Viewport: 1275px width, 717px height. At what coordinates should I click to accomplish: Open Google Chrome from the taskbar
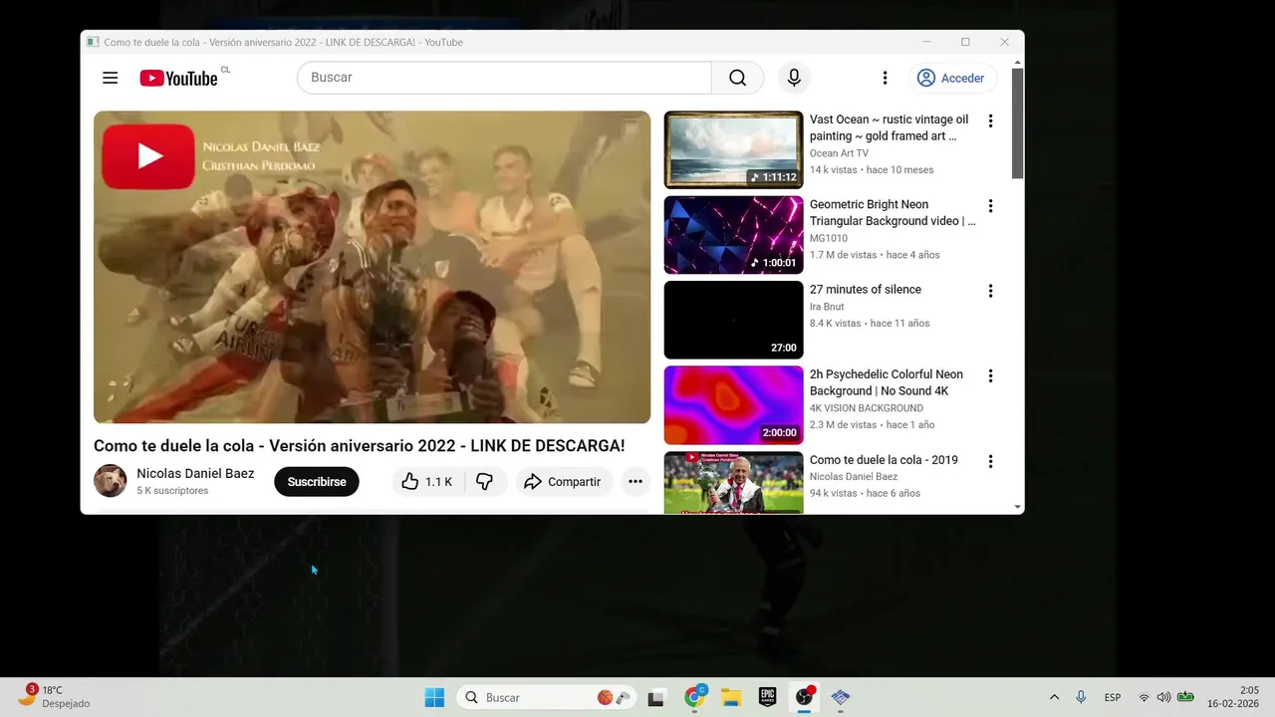694,697
